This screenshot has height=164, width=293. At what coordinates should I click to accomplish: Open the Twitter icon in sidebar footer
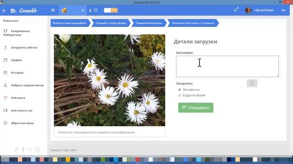30,149
